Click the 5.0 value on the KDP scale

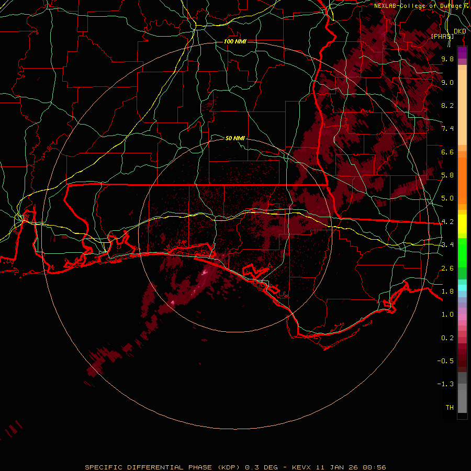pos(447,198)
